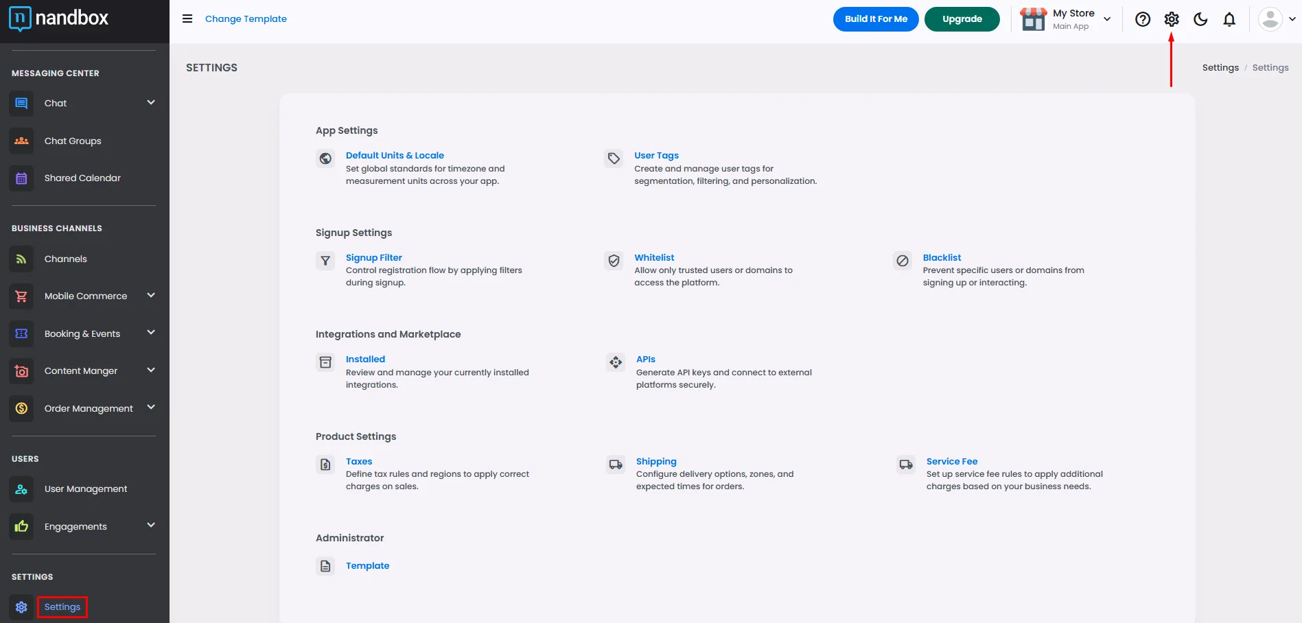Toggle dark mode moon icon
Image resolution: width=1302 pixels, height=623 pixels.
tap(1200, 19)
